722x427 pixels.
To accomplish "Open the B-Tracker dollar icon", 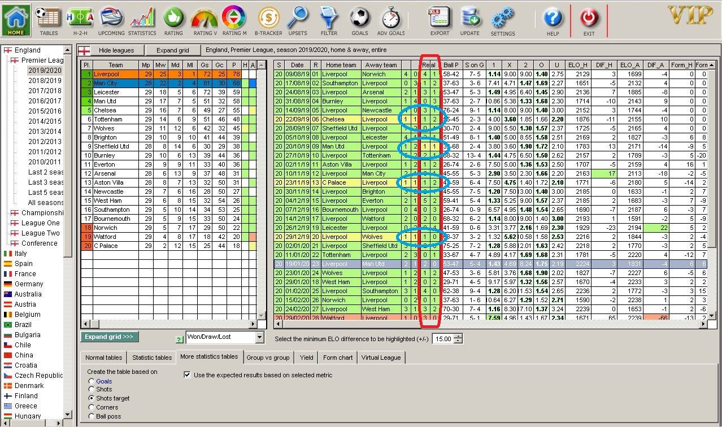I will (x=268, y=21).
